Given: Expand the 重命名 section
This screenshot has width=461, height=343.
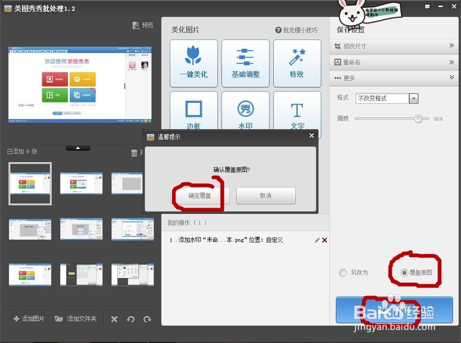Looking at the screenshot, I should tap(394, 62).
